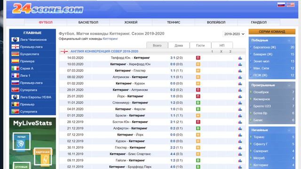301x169 pixels.
Task: Open Лига Чемпионов in sidebar
Action: pos(33,39)
